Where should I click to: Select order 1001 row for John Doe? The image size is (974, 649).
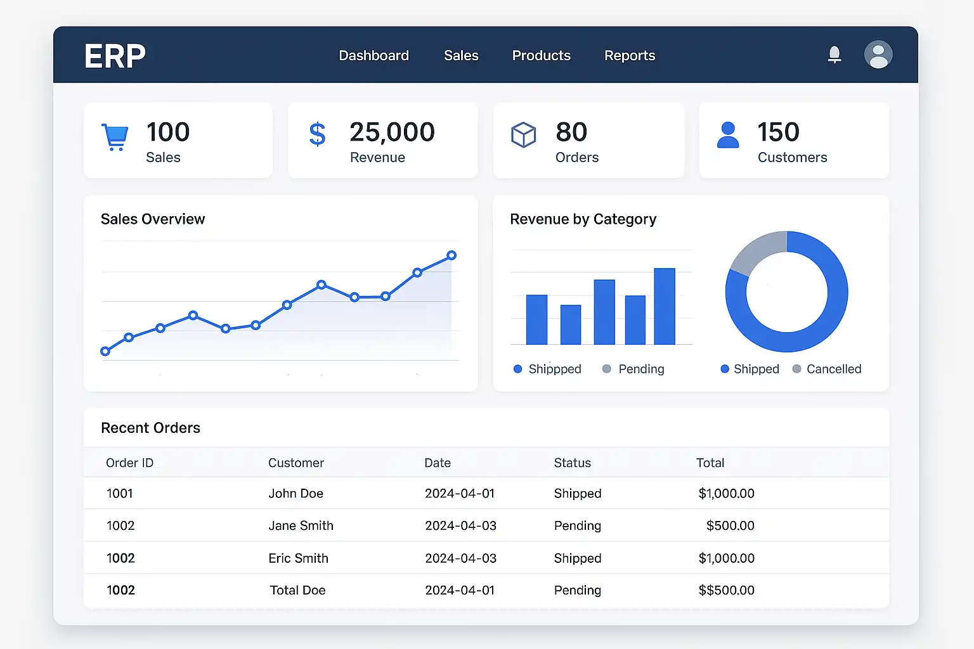click(x=119, y=493)
